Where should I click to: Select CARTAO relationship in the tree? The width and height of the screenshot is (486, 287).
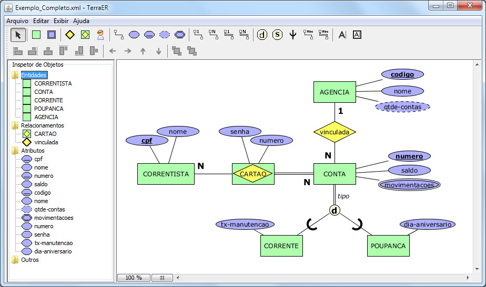(x=45, y=134)
